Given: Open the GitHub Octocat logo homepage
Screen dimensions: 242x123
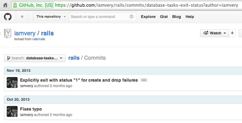Looking at the screenshot, I should tap(8, 17).
